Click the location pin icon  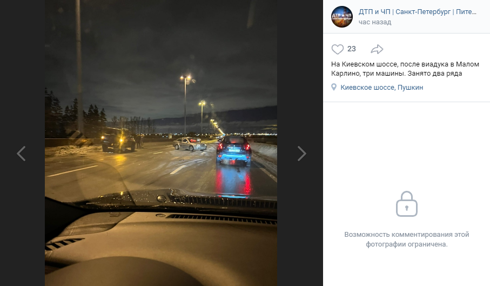334,87
